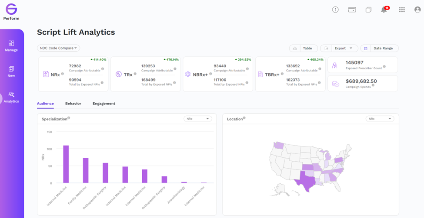Switch to Table view

[307, 48]
